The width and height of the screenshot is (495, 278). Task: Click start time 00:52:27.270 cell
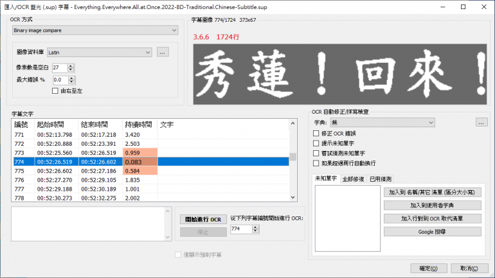55,180
